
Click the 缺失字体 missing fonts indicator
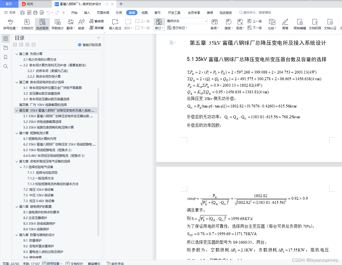(115, 263)
